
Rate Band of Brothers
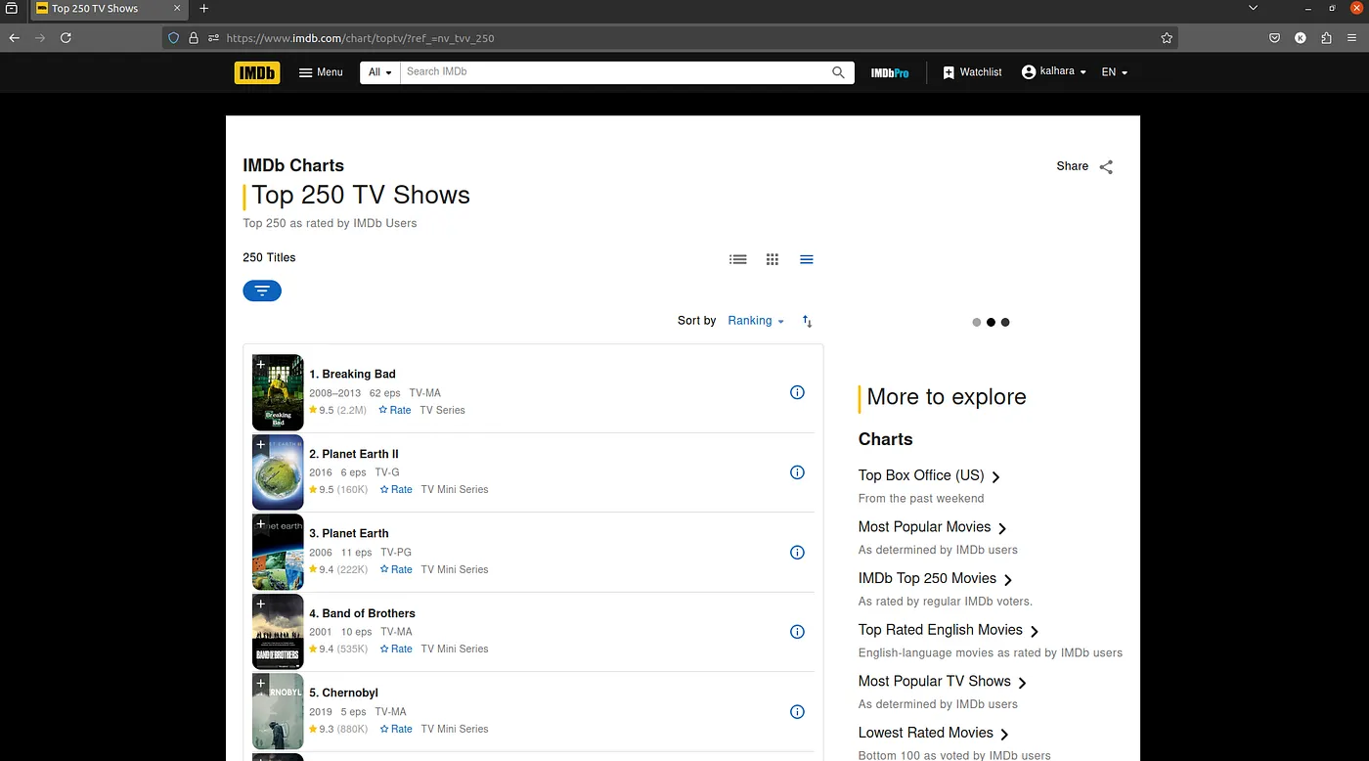(x=396, y=649)
